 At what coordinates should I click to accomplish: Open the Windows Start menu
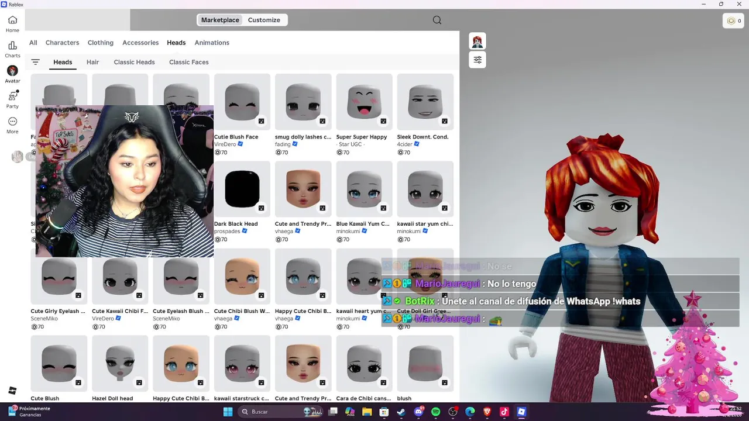click(x=228, y=412)
